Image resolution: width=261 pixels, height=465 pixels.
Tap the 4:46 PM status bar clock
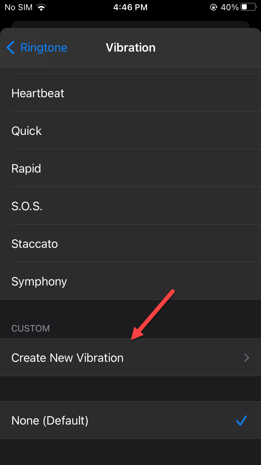(x=130, y=7)
